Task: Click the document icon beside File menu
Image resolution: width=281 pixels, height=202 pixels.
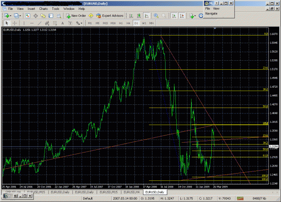Action: click(x=4, y=9)
